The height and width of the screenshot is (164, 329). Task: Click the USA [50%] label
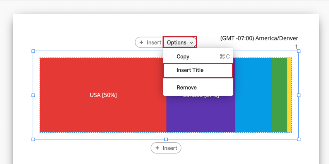103,95
